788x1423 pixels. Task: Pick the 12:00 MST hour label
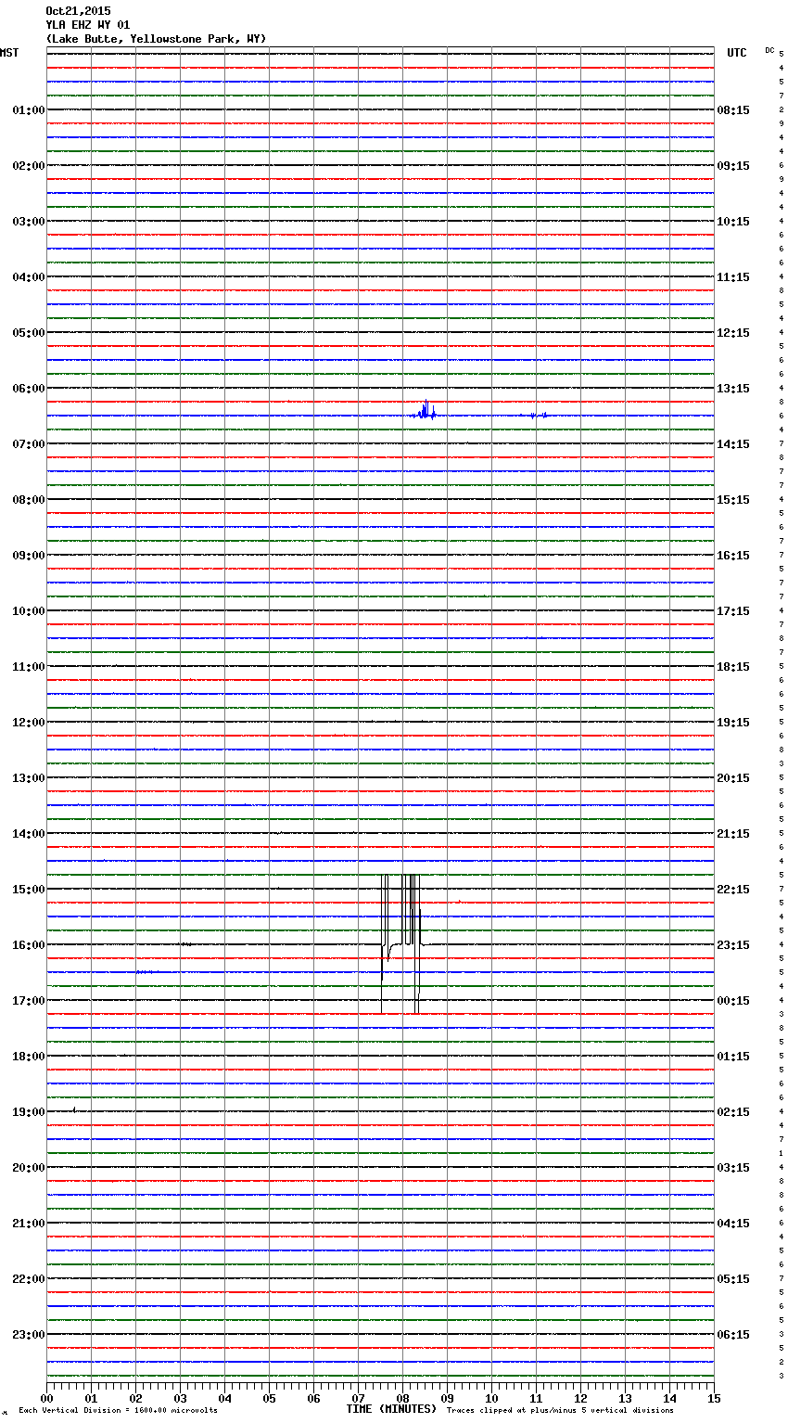pos(29,723)
